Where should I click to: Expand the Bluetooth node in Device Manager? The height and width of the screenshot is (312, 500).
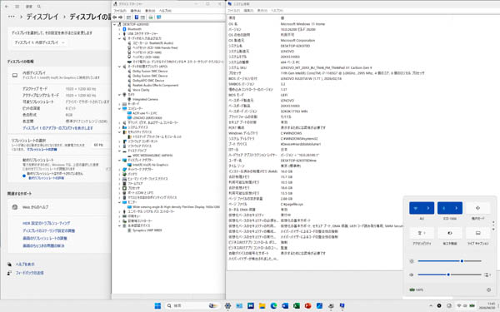click(x=120, y=29)
